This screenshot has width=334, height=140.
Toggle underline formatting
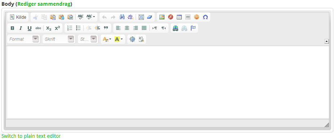coord(29,28)
